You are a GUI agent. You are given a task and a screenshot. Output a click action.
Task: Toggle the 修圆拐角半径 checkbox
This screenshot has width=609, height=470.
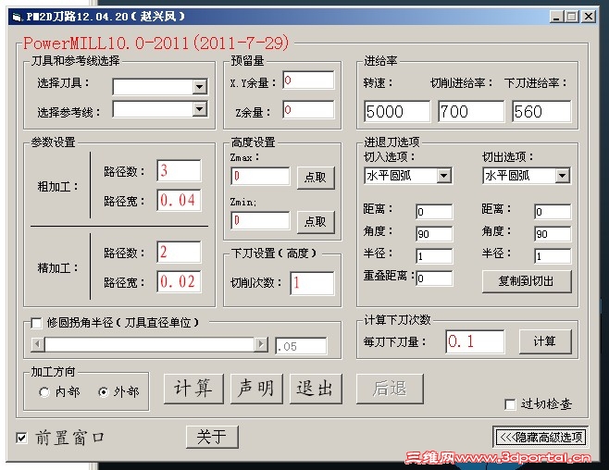click(x=36, y=323)
